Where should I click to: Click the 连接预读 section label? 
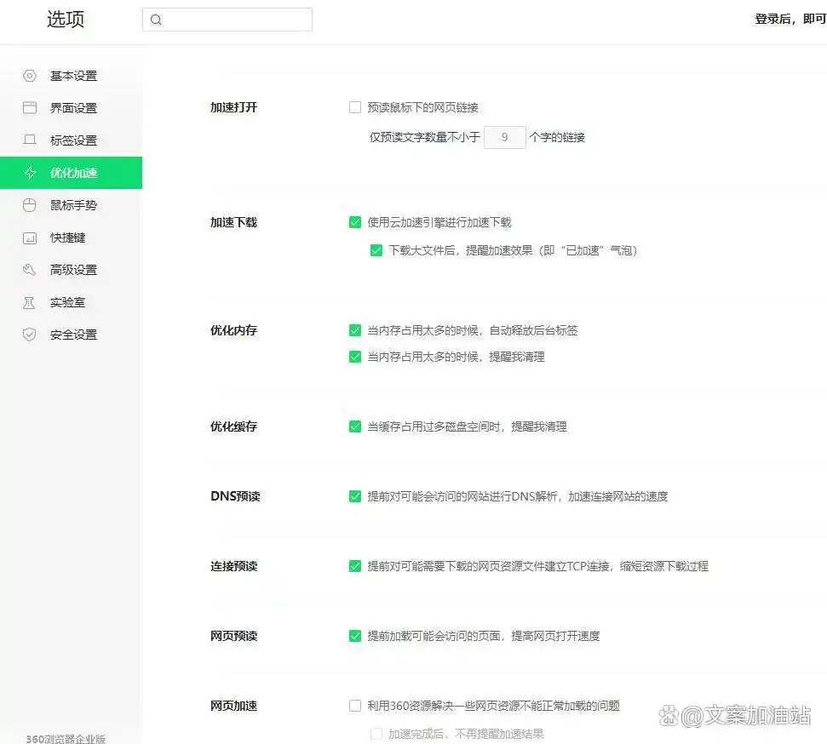[233, 566]
